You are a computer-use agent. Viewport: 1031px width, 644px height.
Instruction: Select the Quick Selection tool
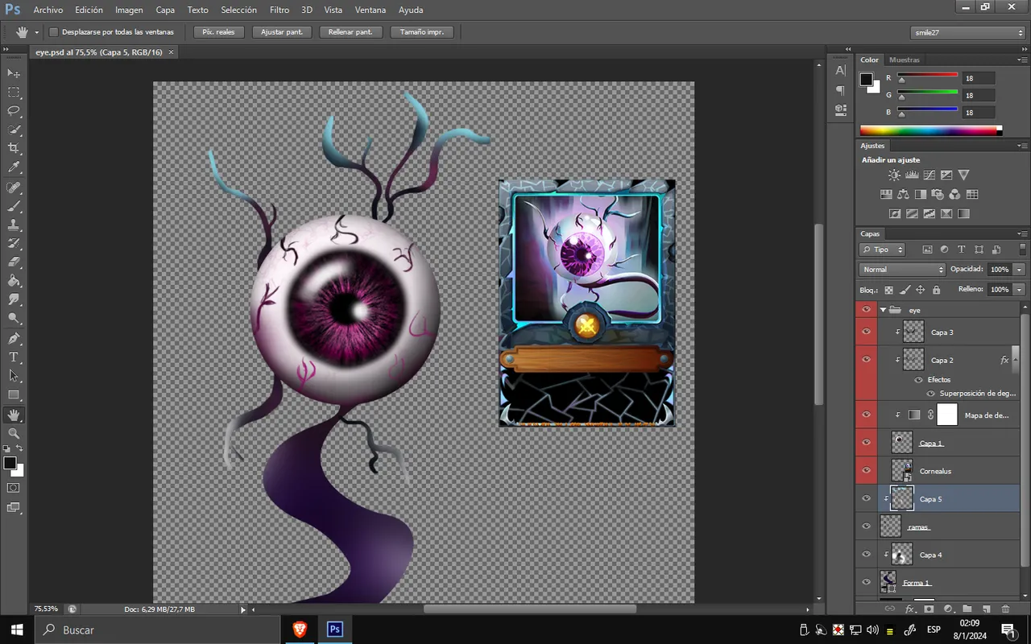coord(14,130)
